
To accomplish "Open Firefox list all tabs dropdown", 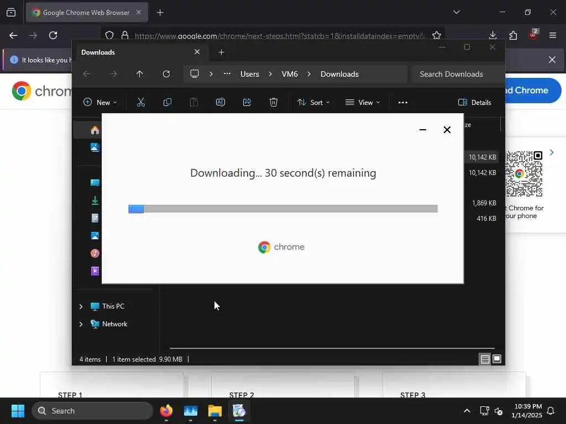I will pyautogui.click(x=456, y=12).
